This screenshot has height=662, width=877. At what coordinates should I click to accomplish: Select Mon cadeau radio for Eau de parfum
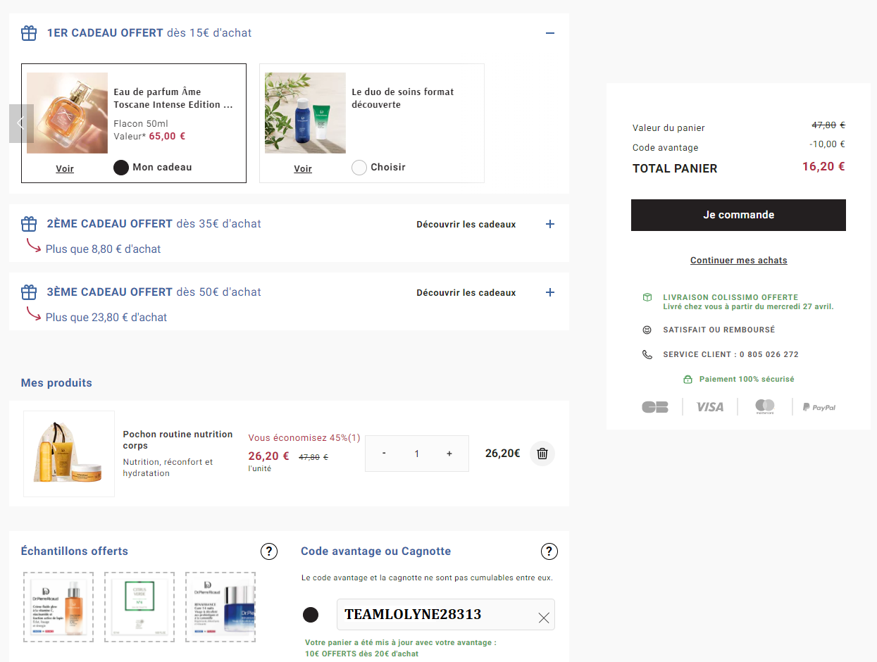pyautogui.click(x=121, y=168)
